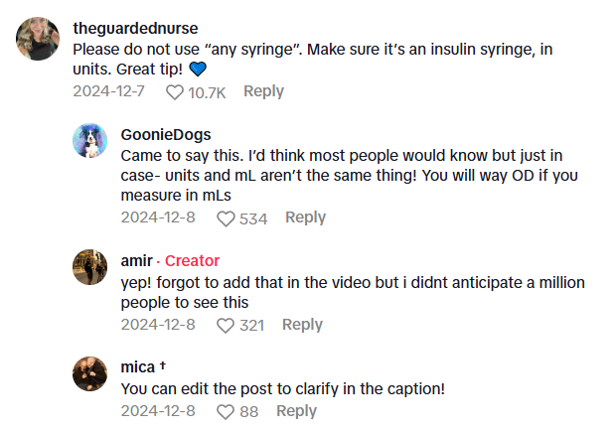
Task: Reply to mica's comment
Action: click(x=296, y=411)
